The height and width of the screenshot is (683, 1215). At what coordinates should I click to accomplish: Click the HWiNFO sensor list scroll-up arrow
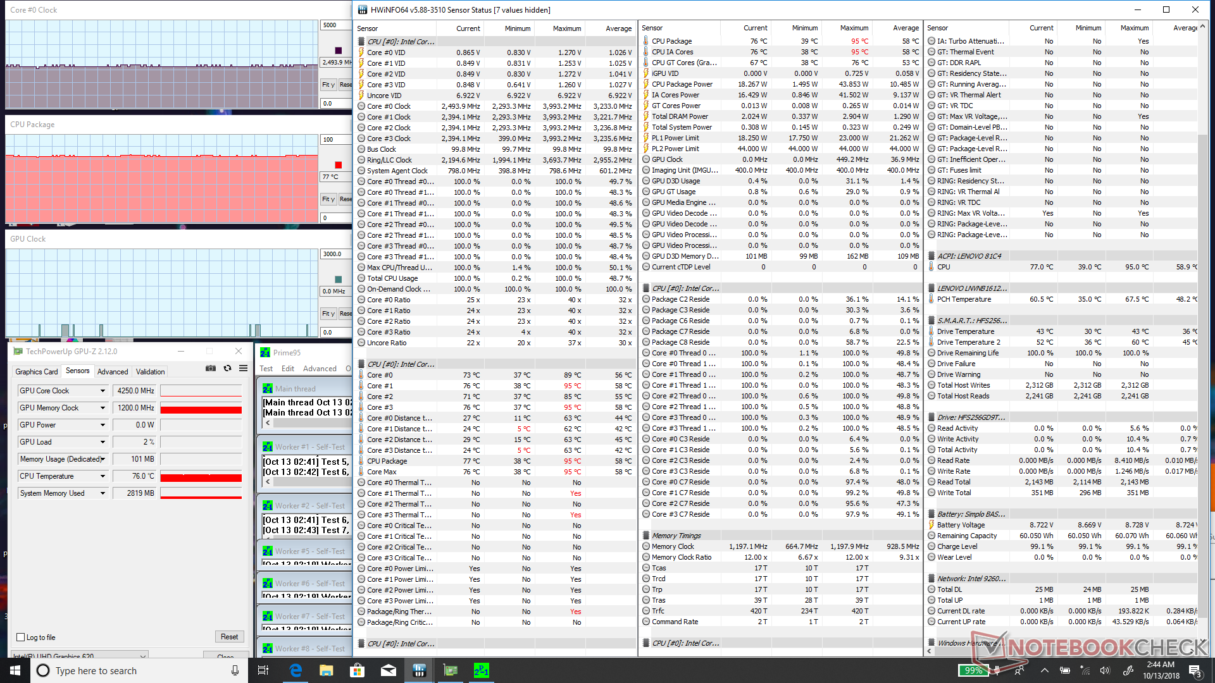coord(1202,27)
